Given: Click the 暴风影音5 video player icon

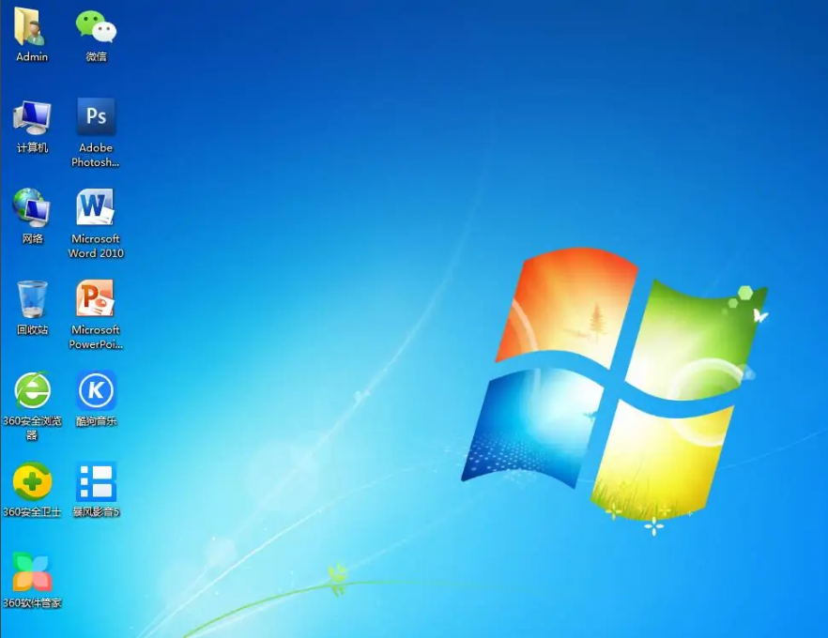Looking at the screenshot, I should pos(96,481).
